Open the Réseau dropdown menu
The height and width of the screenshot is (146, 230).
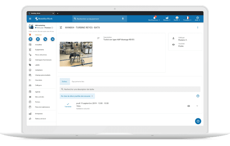point(167,19)
